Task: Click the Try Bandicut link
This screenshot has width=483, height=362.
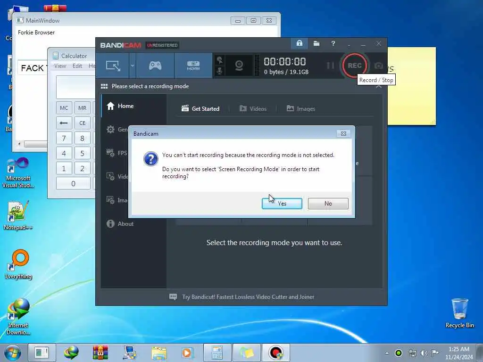Action: pyautogui.click(x=248, y=297)
